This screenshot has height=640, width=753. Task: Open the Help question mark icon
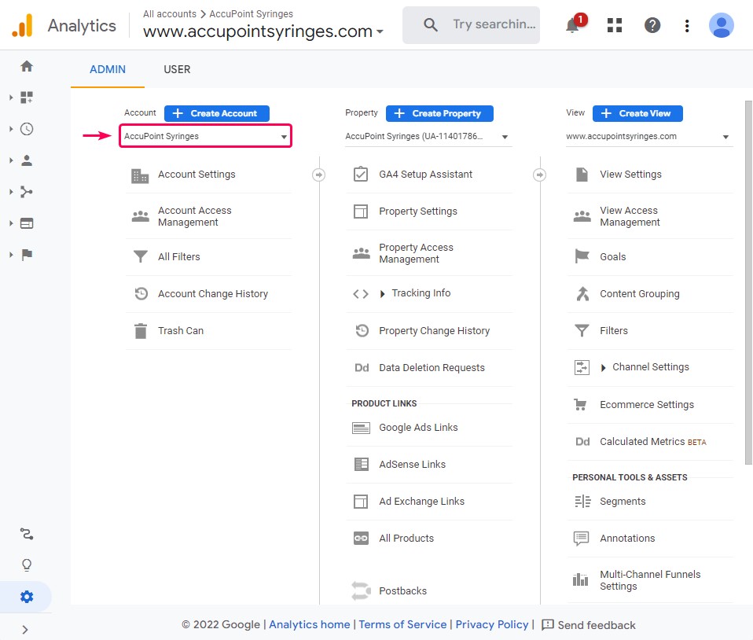click(x=652, y=25)
